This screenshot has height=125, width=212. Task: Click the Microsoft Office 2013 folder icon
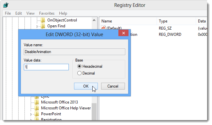37,102
